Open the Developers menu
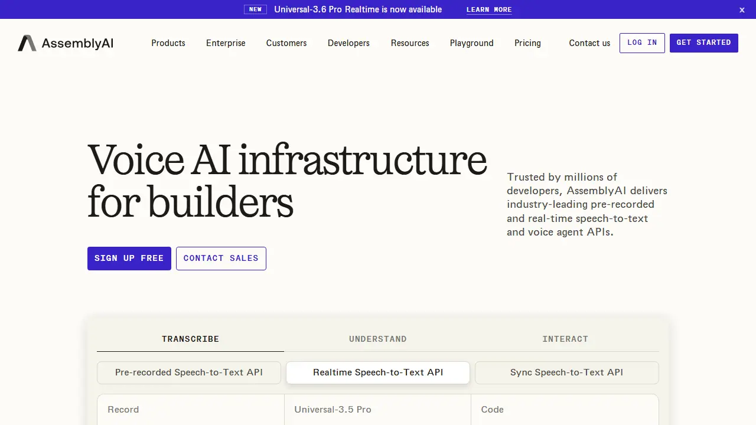Image resolution: width=756 pixels, height=425 pixels. (348, 43)
